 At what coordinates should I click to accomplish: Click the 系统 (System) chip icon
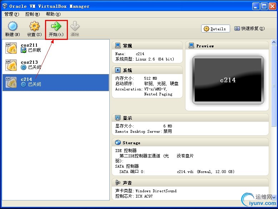point(118,70)
